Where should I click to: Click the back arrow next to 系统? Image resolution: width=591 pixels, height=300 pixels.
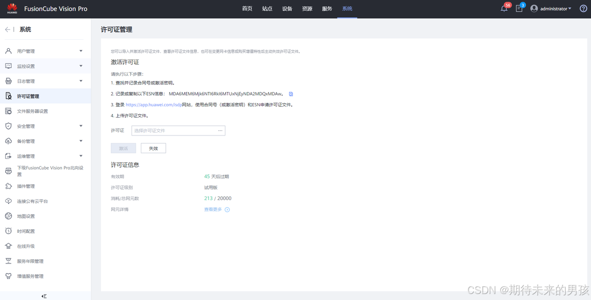[x=7, y=30]
